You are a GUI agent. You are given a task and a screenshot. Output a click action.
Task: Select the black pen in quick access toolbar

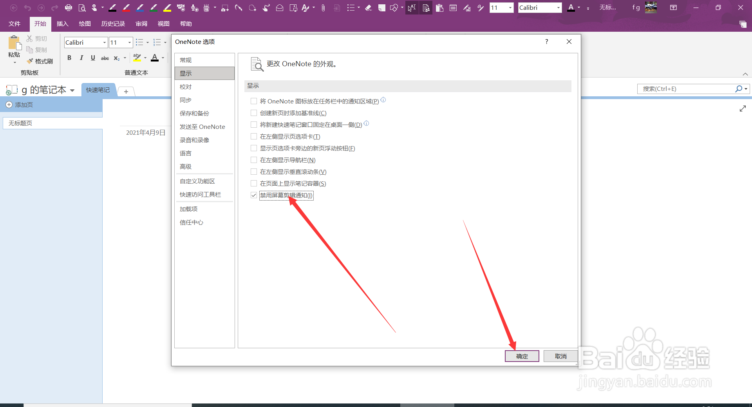[112, 7]
